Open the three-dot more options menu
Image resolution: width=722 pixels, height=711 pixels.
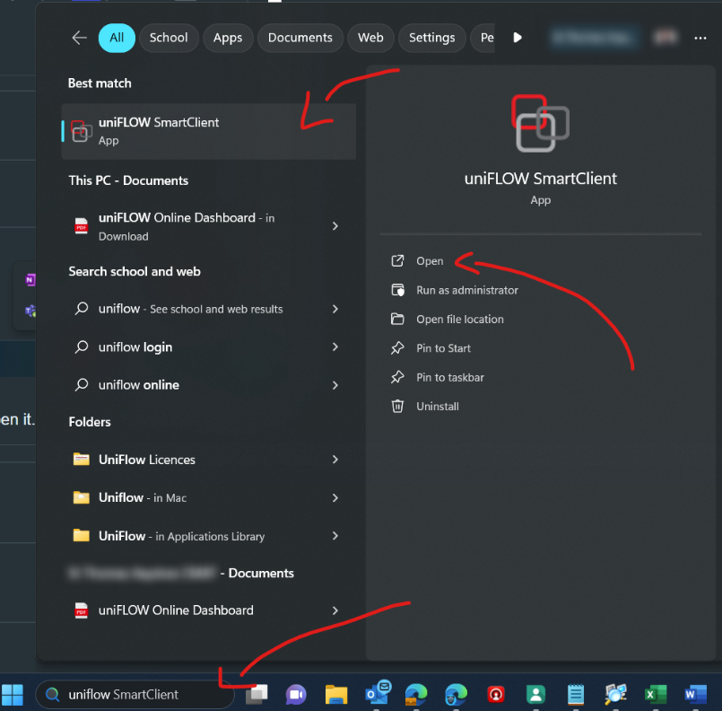coord(700,38)
